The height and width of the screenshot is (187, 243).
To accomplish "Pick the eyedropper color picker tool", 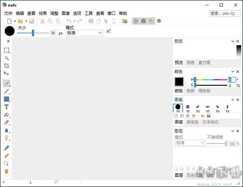I will pyautogui.click(x=6, y=148).
